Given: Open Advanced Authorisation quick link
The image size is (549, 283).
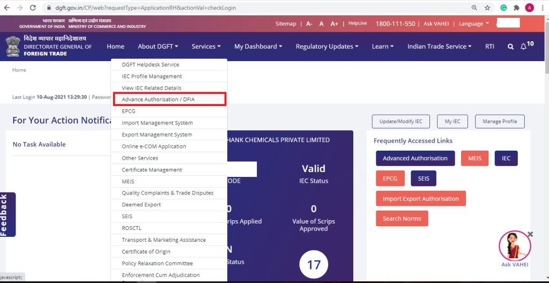Looking at the screenshot, I should tap(416, 158).
